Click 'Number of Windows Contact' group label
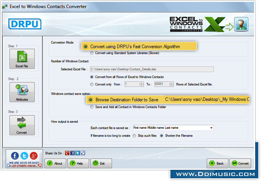Screen dimensions: 261x181 click(x=70, y=61)
